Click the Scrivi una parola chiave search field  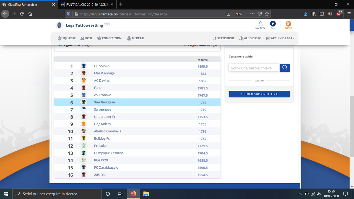(253, 67)
